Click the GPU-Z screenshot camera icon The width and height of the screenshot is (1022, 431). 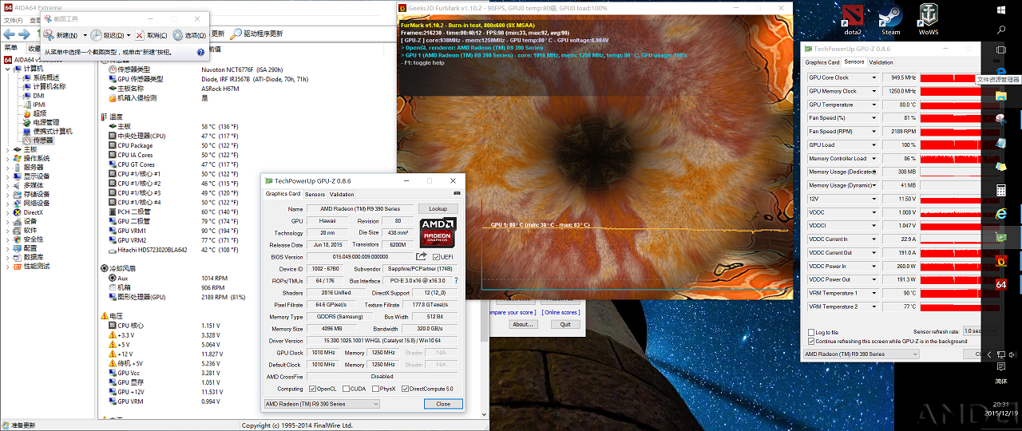tap(457, 193)
